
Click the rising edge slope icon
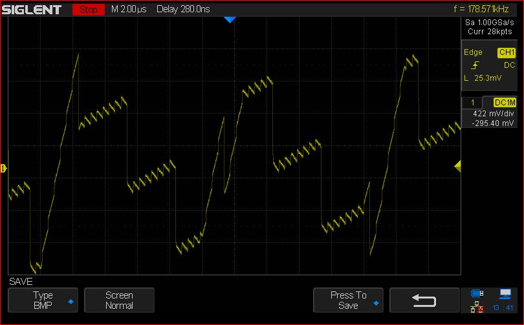tap(475, 65)
